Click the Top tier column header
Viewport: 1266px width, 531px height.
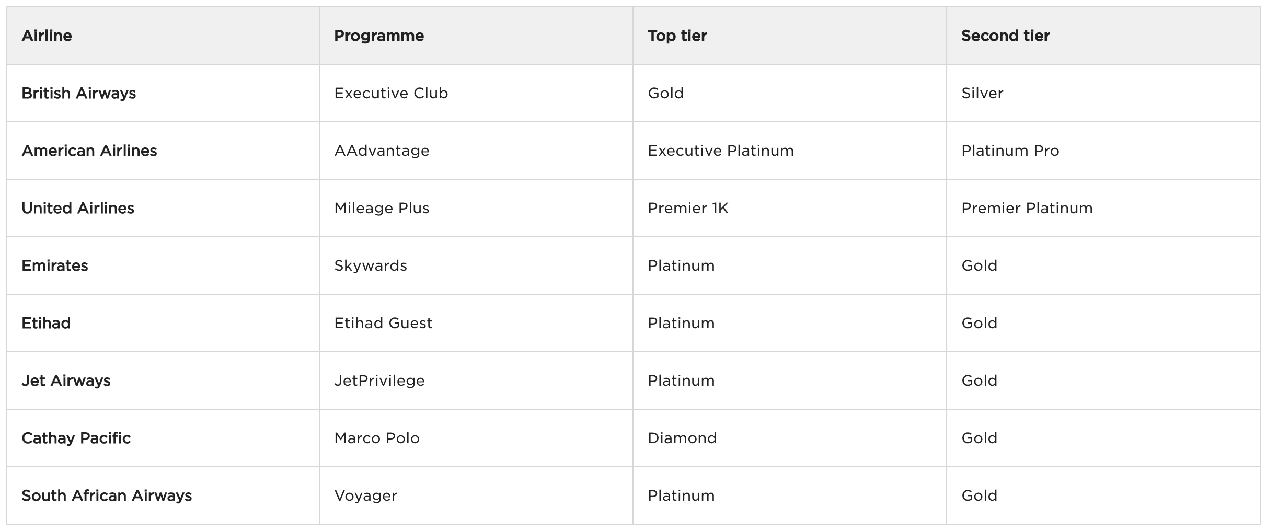coord(677,36)
